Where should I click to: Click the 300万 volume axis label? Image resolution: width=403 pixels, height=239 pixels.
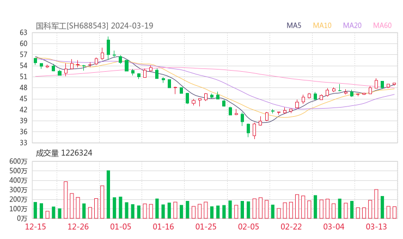click(19, 190)
